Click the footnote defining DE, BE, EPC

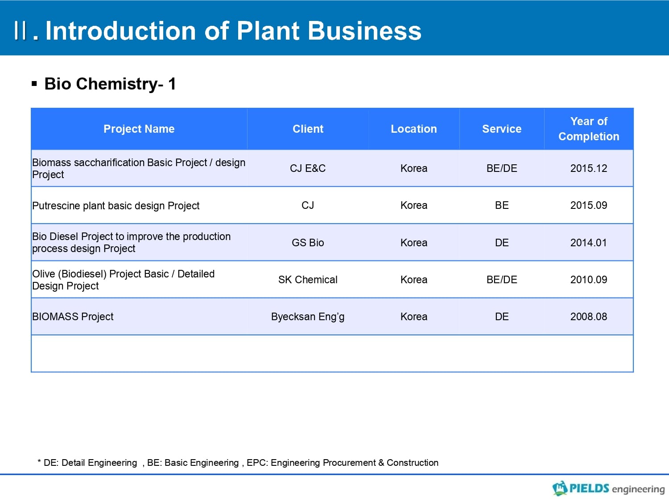tap(238, 463)
